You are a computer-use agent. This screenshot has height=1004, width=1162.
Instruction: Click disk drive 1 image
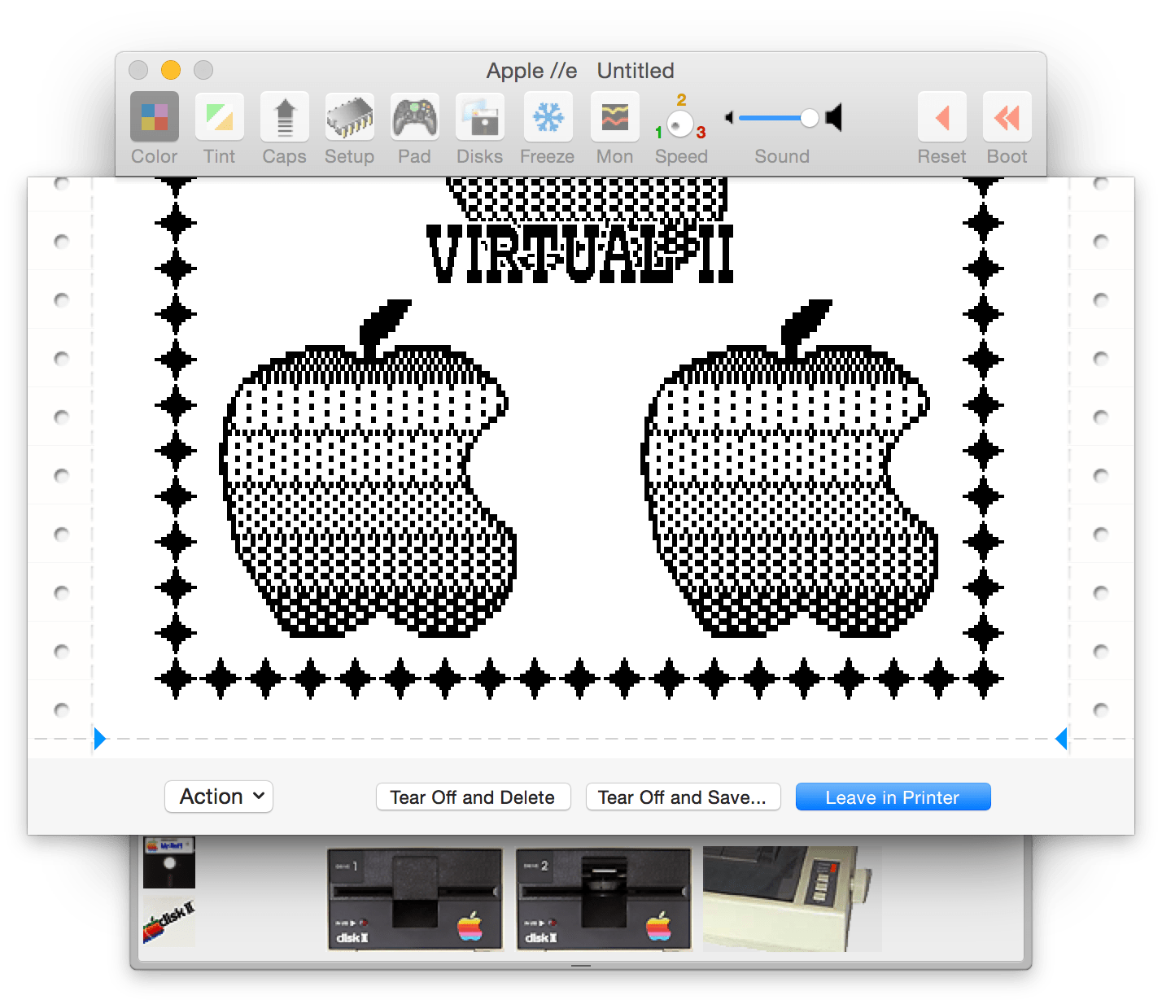[415, 899]
